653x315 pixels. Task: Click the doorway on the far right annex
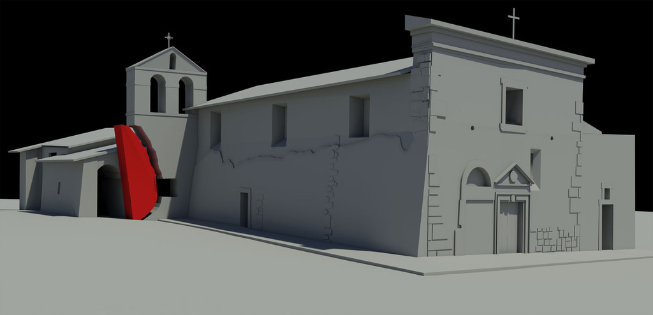[x=606, y=226]
